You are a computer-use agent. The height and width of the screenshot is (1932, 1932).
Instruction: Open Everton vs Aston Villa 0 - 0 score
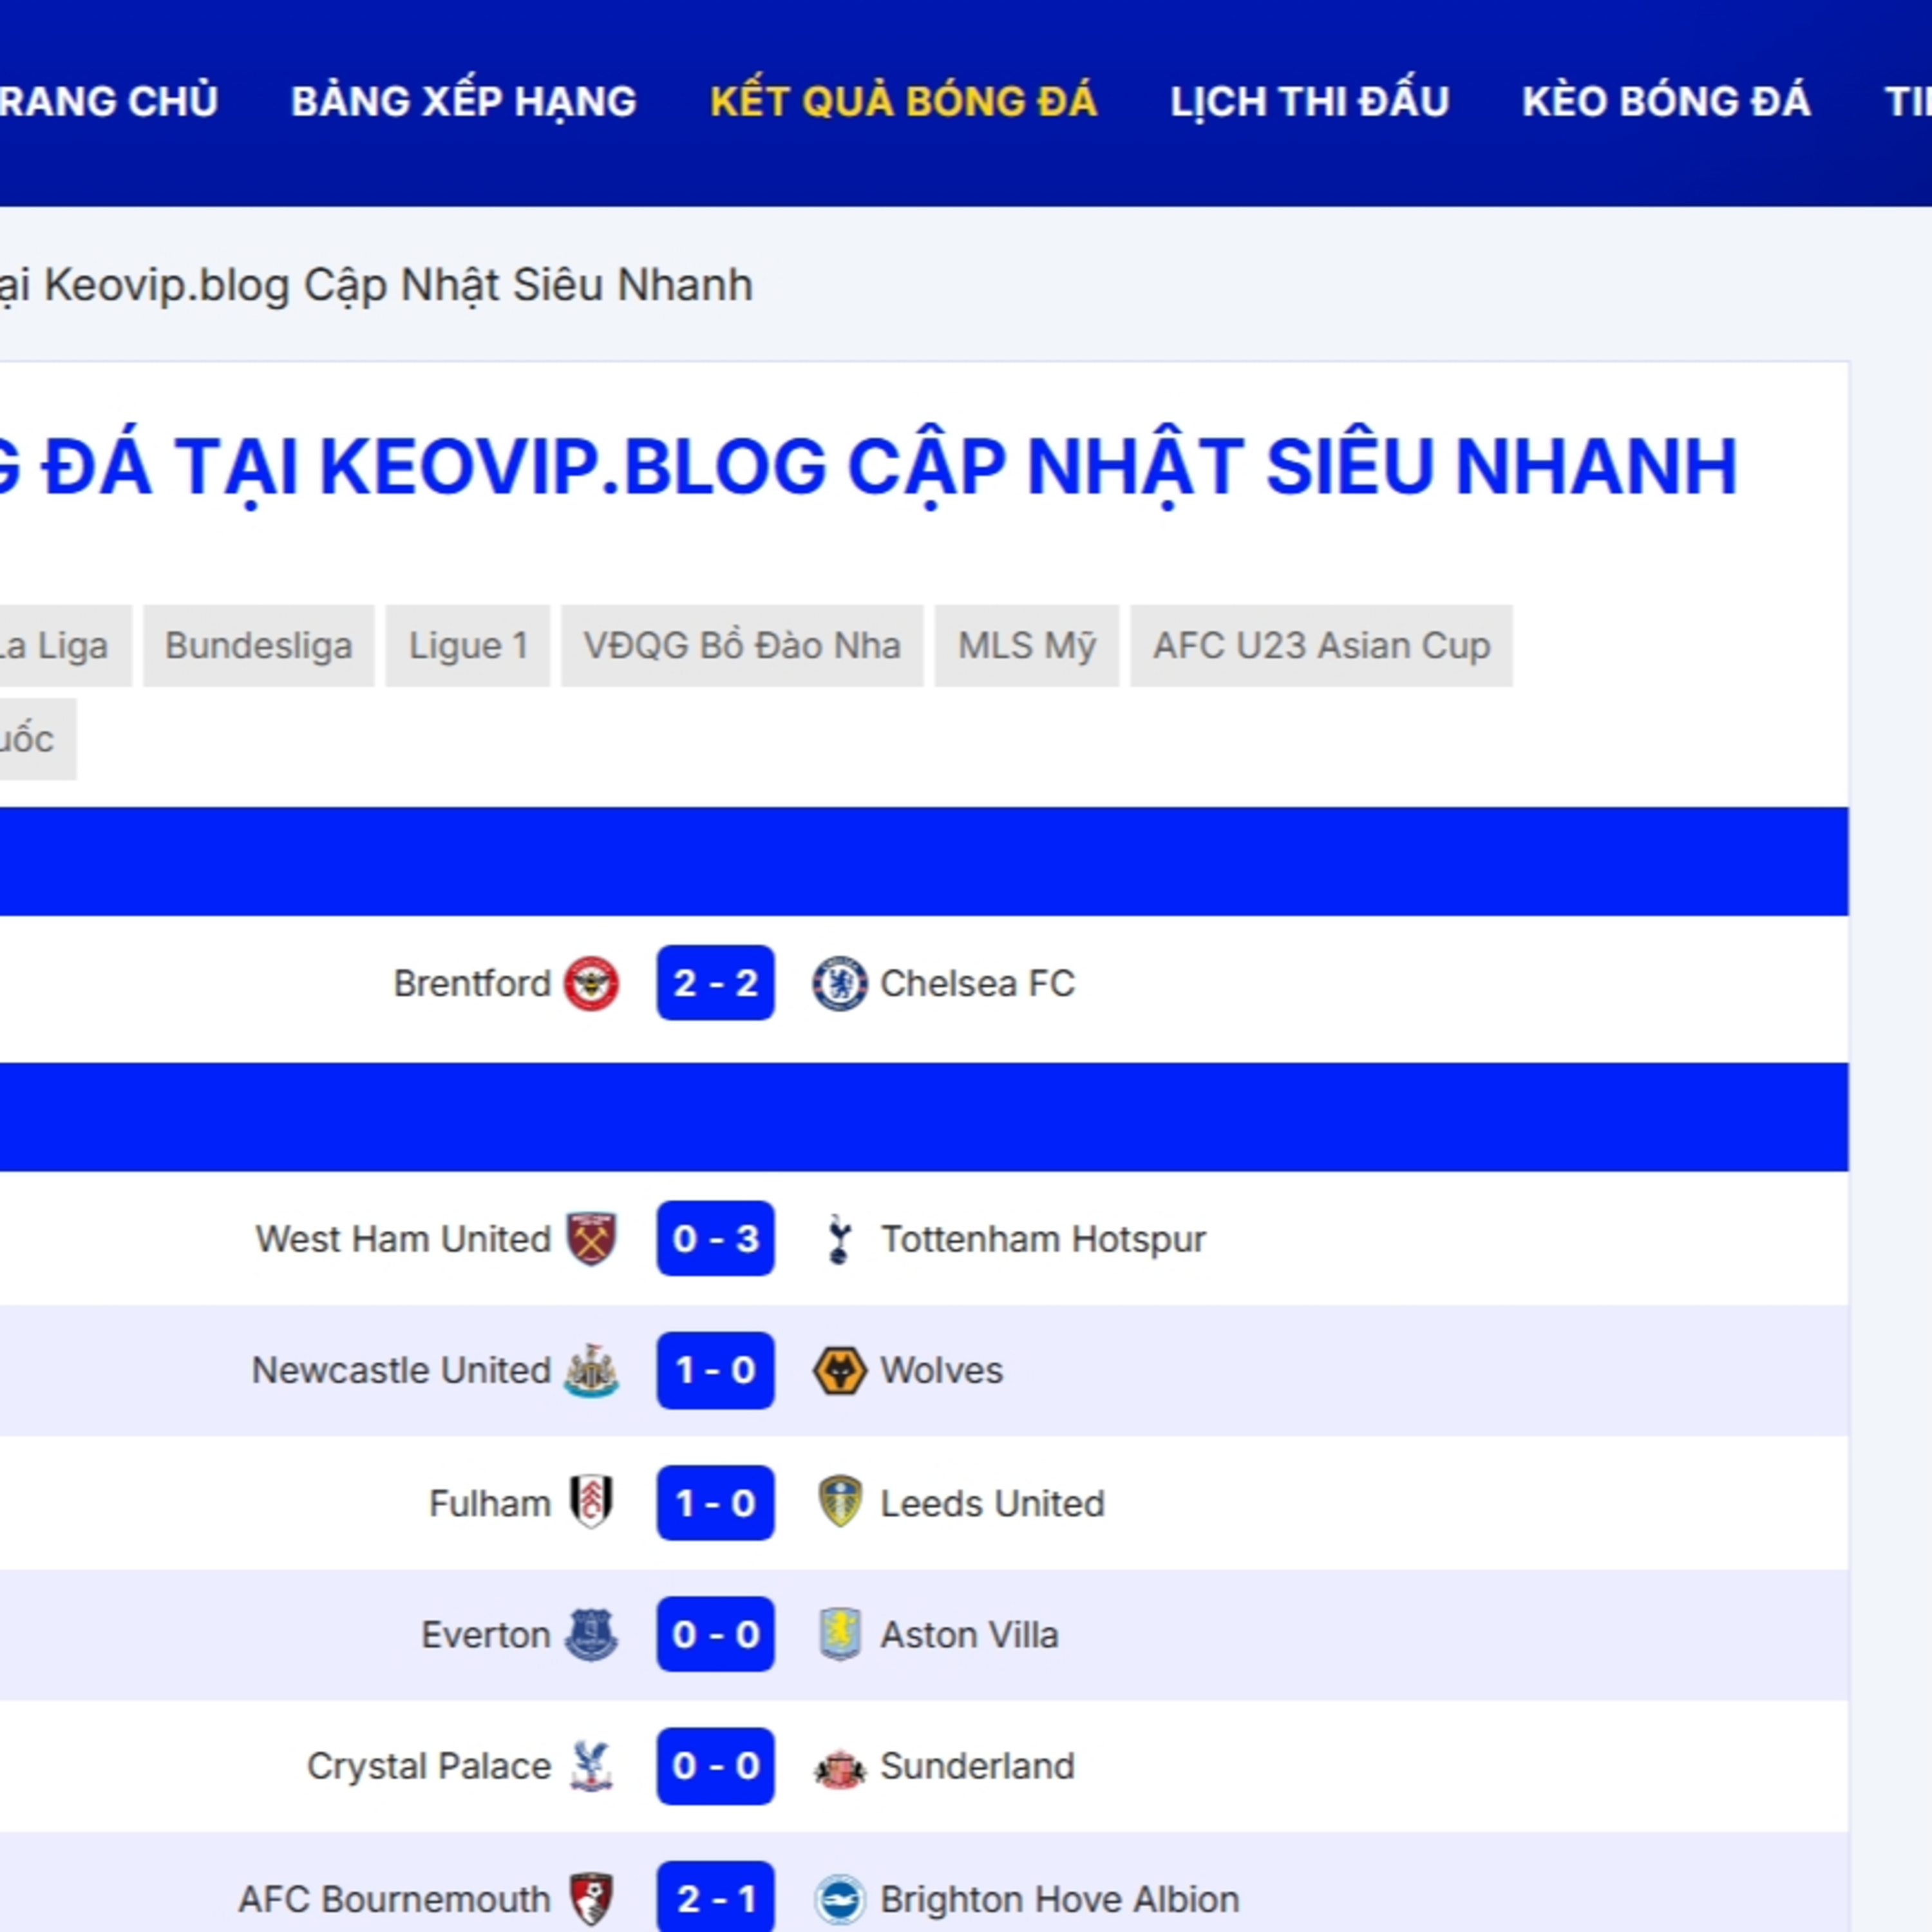point(715,1634)
